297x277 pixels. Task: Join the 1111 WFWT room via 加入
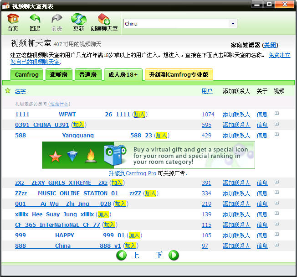tap(139, 115)
